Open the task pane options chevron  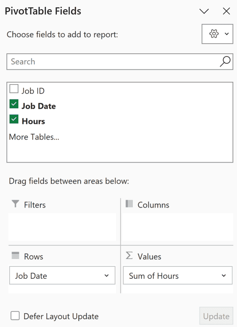[x=204, y=11]
